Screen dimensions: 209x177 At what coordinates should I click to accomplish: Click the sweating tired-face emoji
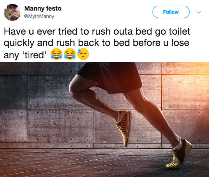(83, 54)
